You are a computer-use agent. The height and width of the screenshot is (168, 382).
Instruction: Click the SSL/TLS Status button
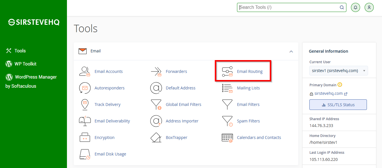tap(338, 105)
